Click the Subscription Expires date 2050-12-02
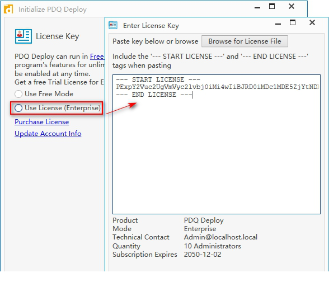Image resolution: width=329 pixels, height=282 pixels. point(203,255)
